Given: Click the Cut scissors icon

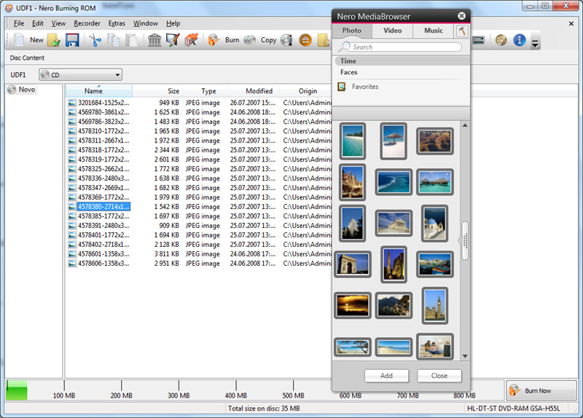Looking at the screenshot, I should (95, 40).
